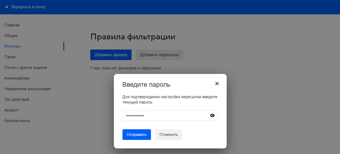Click the Правила фильтрации heading
Screen dimensions: 340x154
(133, 37)
